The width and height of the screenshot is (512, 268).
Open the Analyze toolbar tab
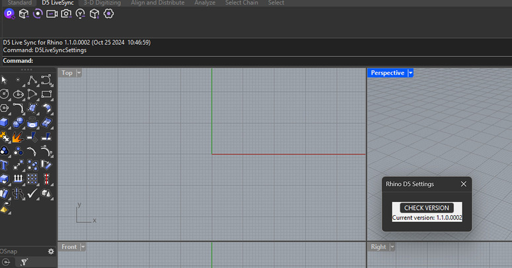[x=205, y=3]
